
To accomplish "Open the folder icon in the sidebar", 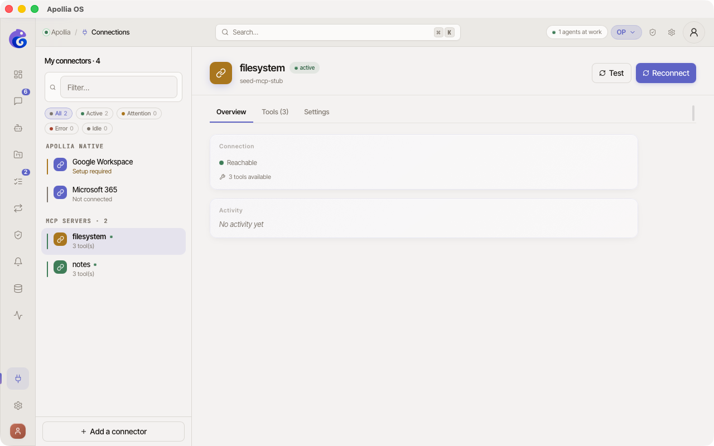I will [x=18, y=154].
